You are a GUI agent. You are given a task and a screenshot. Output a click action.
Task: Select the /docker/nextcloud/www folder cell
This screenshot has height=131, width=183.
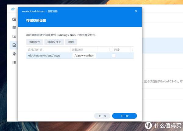(48, 56)
